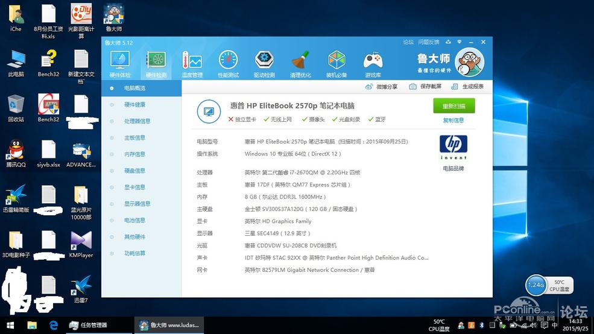This screenshot has height=334, width=594.
Task: Share via 微博分享
Action: point(382,87)
